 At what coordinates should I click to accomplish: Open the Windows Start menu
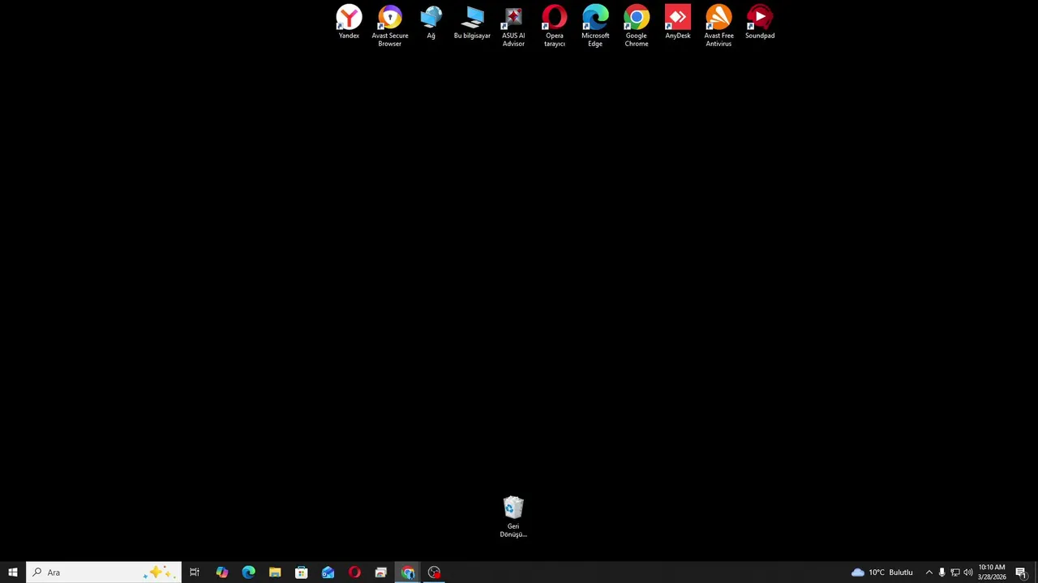pos(13,572)
